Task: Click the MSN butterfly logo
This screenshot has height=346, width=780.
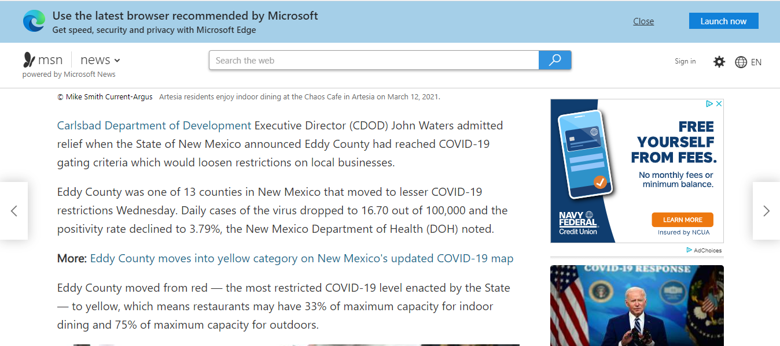Action: [x=29, y=60]
